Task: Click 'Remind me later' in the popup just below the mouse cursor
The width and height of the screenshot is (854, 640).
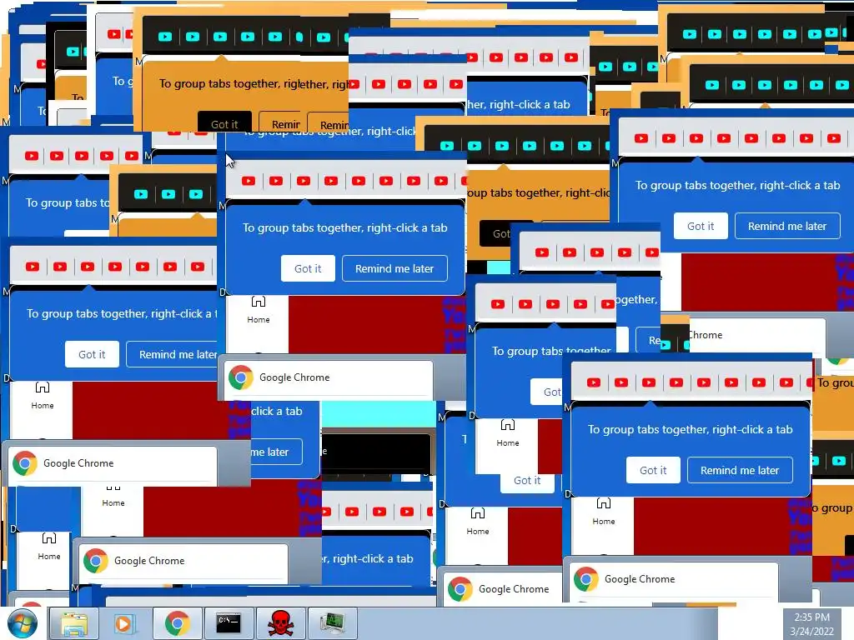Action: [x=394, y=268]
